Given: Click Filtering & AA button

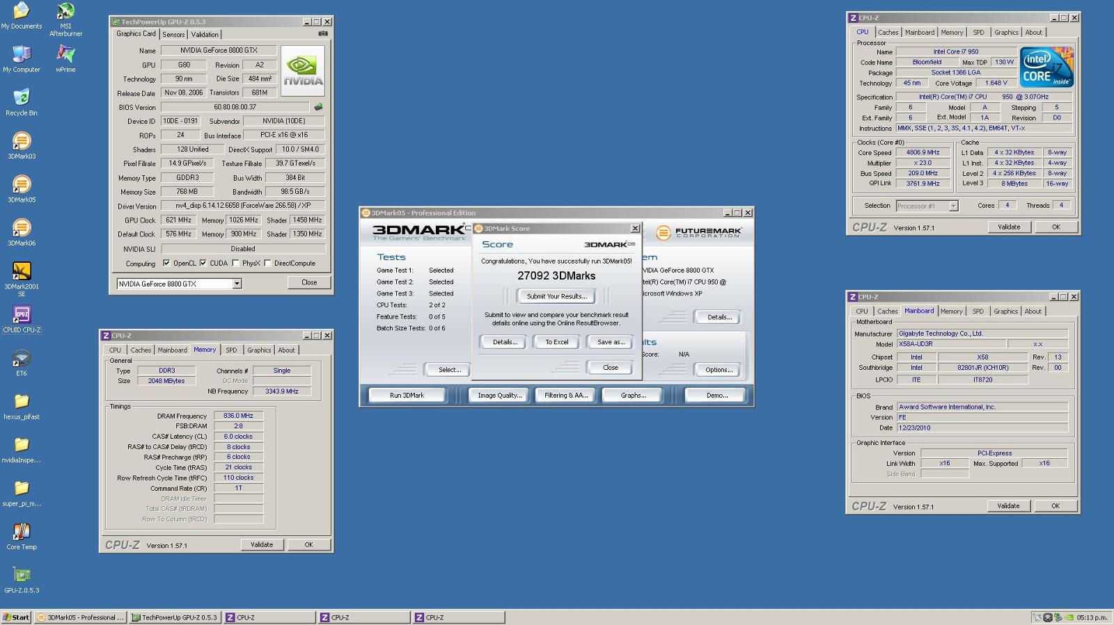Looking at the screenshot, I should (566, 395).
